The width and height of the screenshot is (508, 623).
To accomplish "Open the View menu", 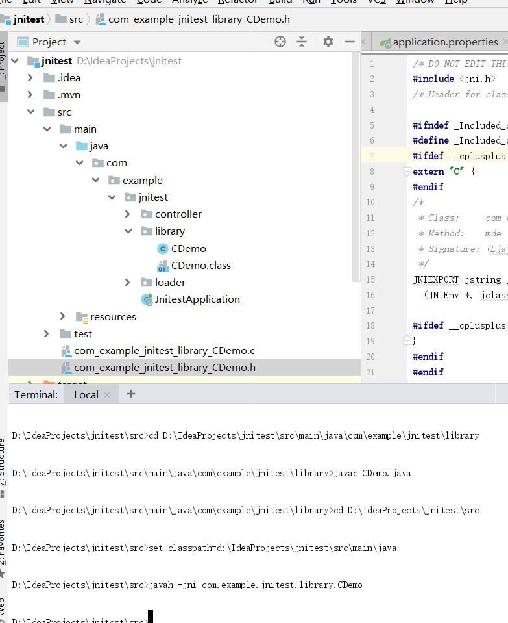I will point(62,1).
